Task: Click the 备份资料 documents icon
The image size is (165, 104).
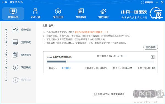Action: coord(15,55)
